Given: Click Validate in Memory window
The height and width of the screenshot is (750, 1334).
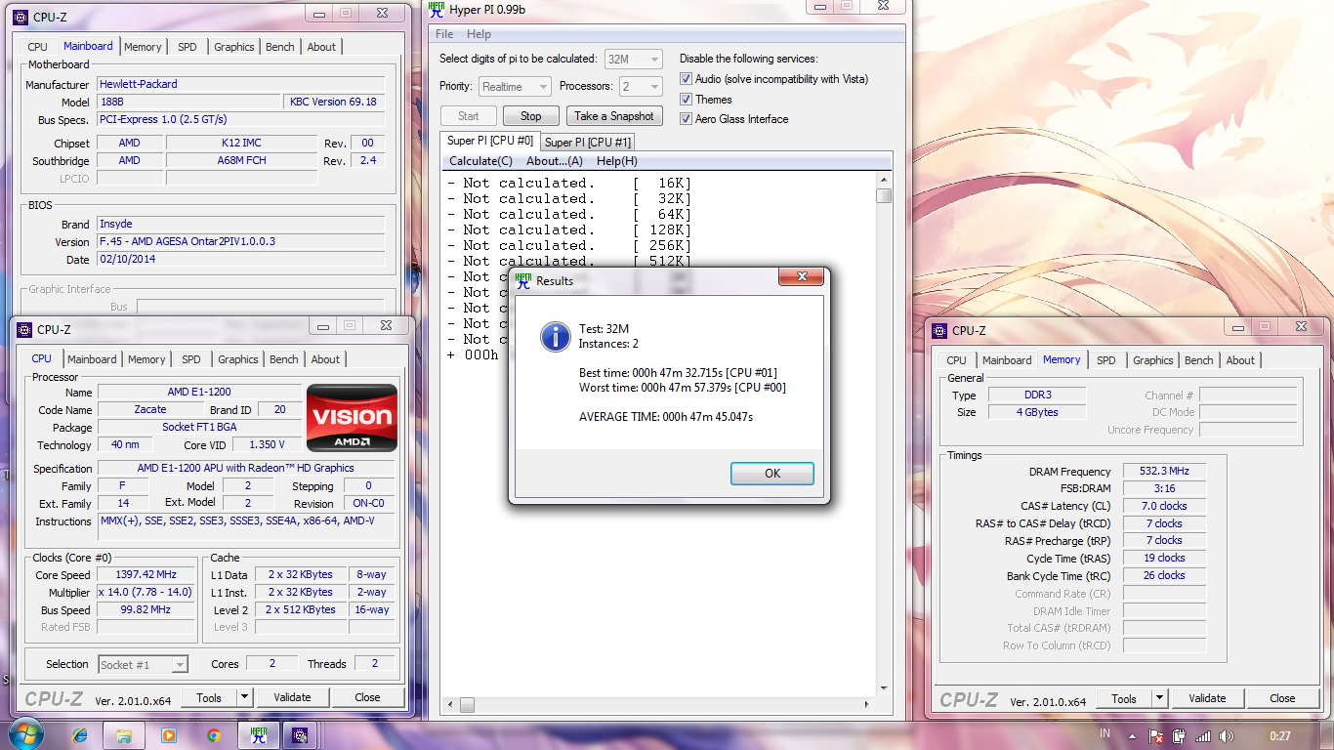Looking at the screenshot, I should 1207,698.
